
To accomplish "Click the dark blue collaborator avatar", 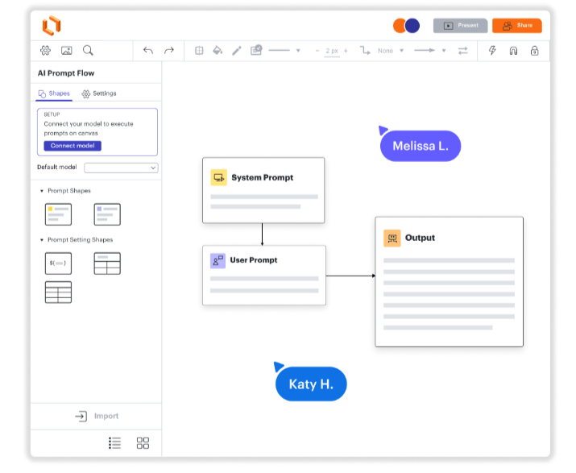I will (412, 26).
